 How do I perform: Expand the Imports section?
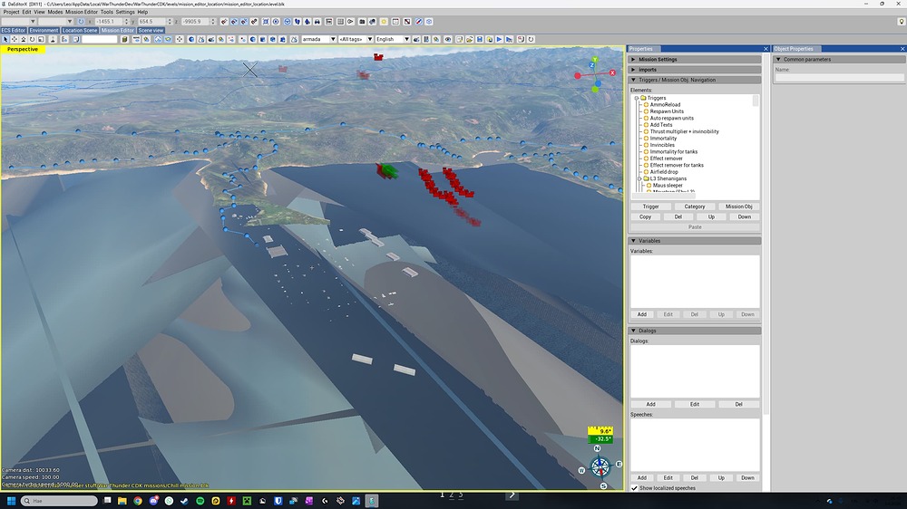695,70
